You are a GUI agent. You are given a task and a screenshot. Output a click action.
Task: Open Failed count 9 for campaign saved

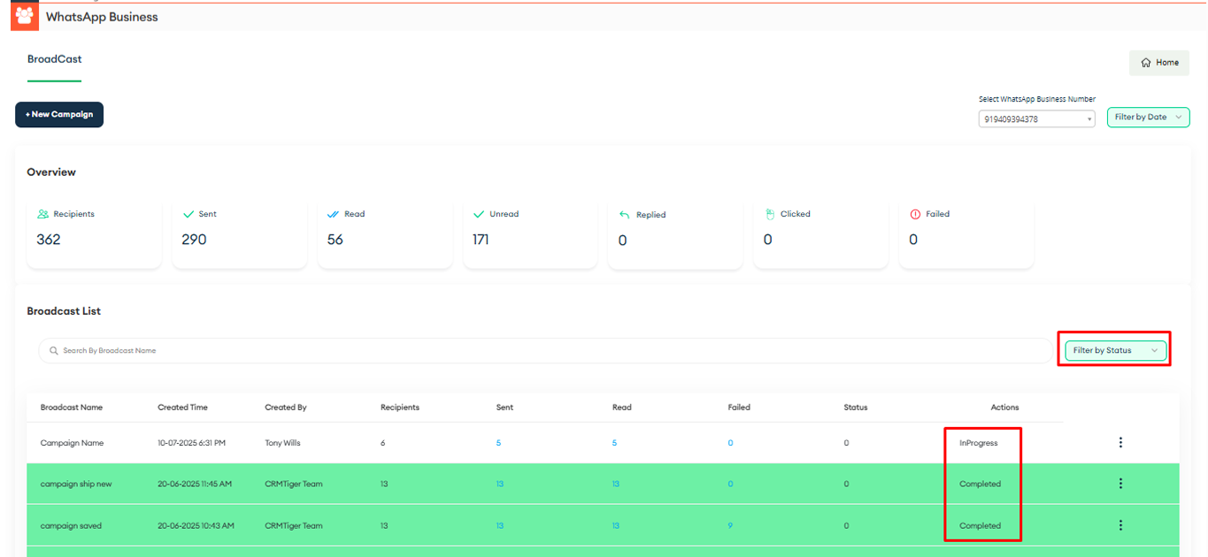730,526
